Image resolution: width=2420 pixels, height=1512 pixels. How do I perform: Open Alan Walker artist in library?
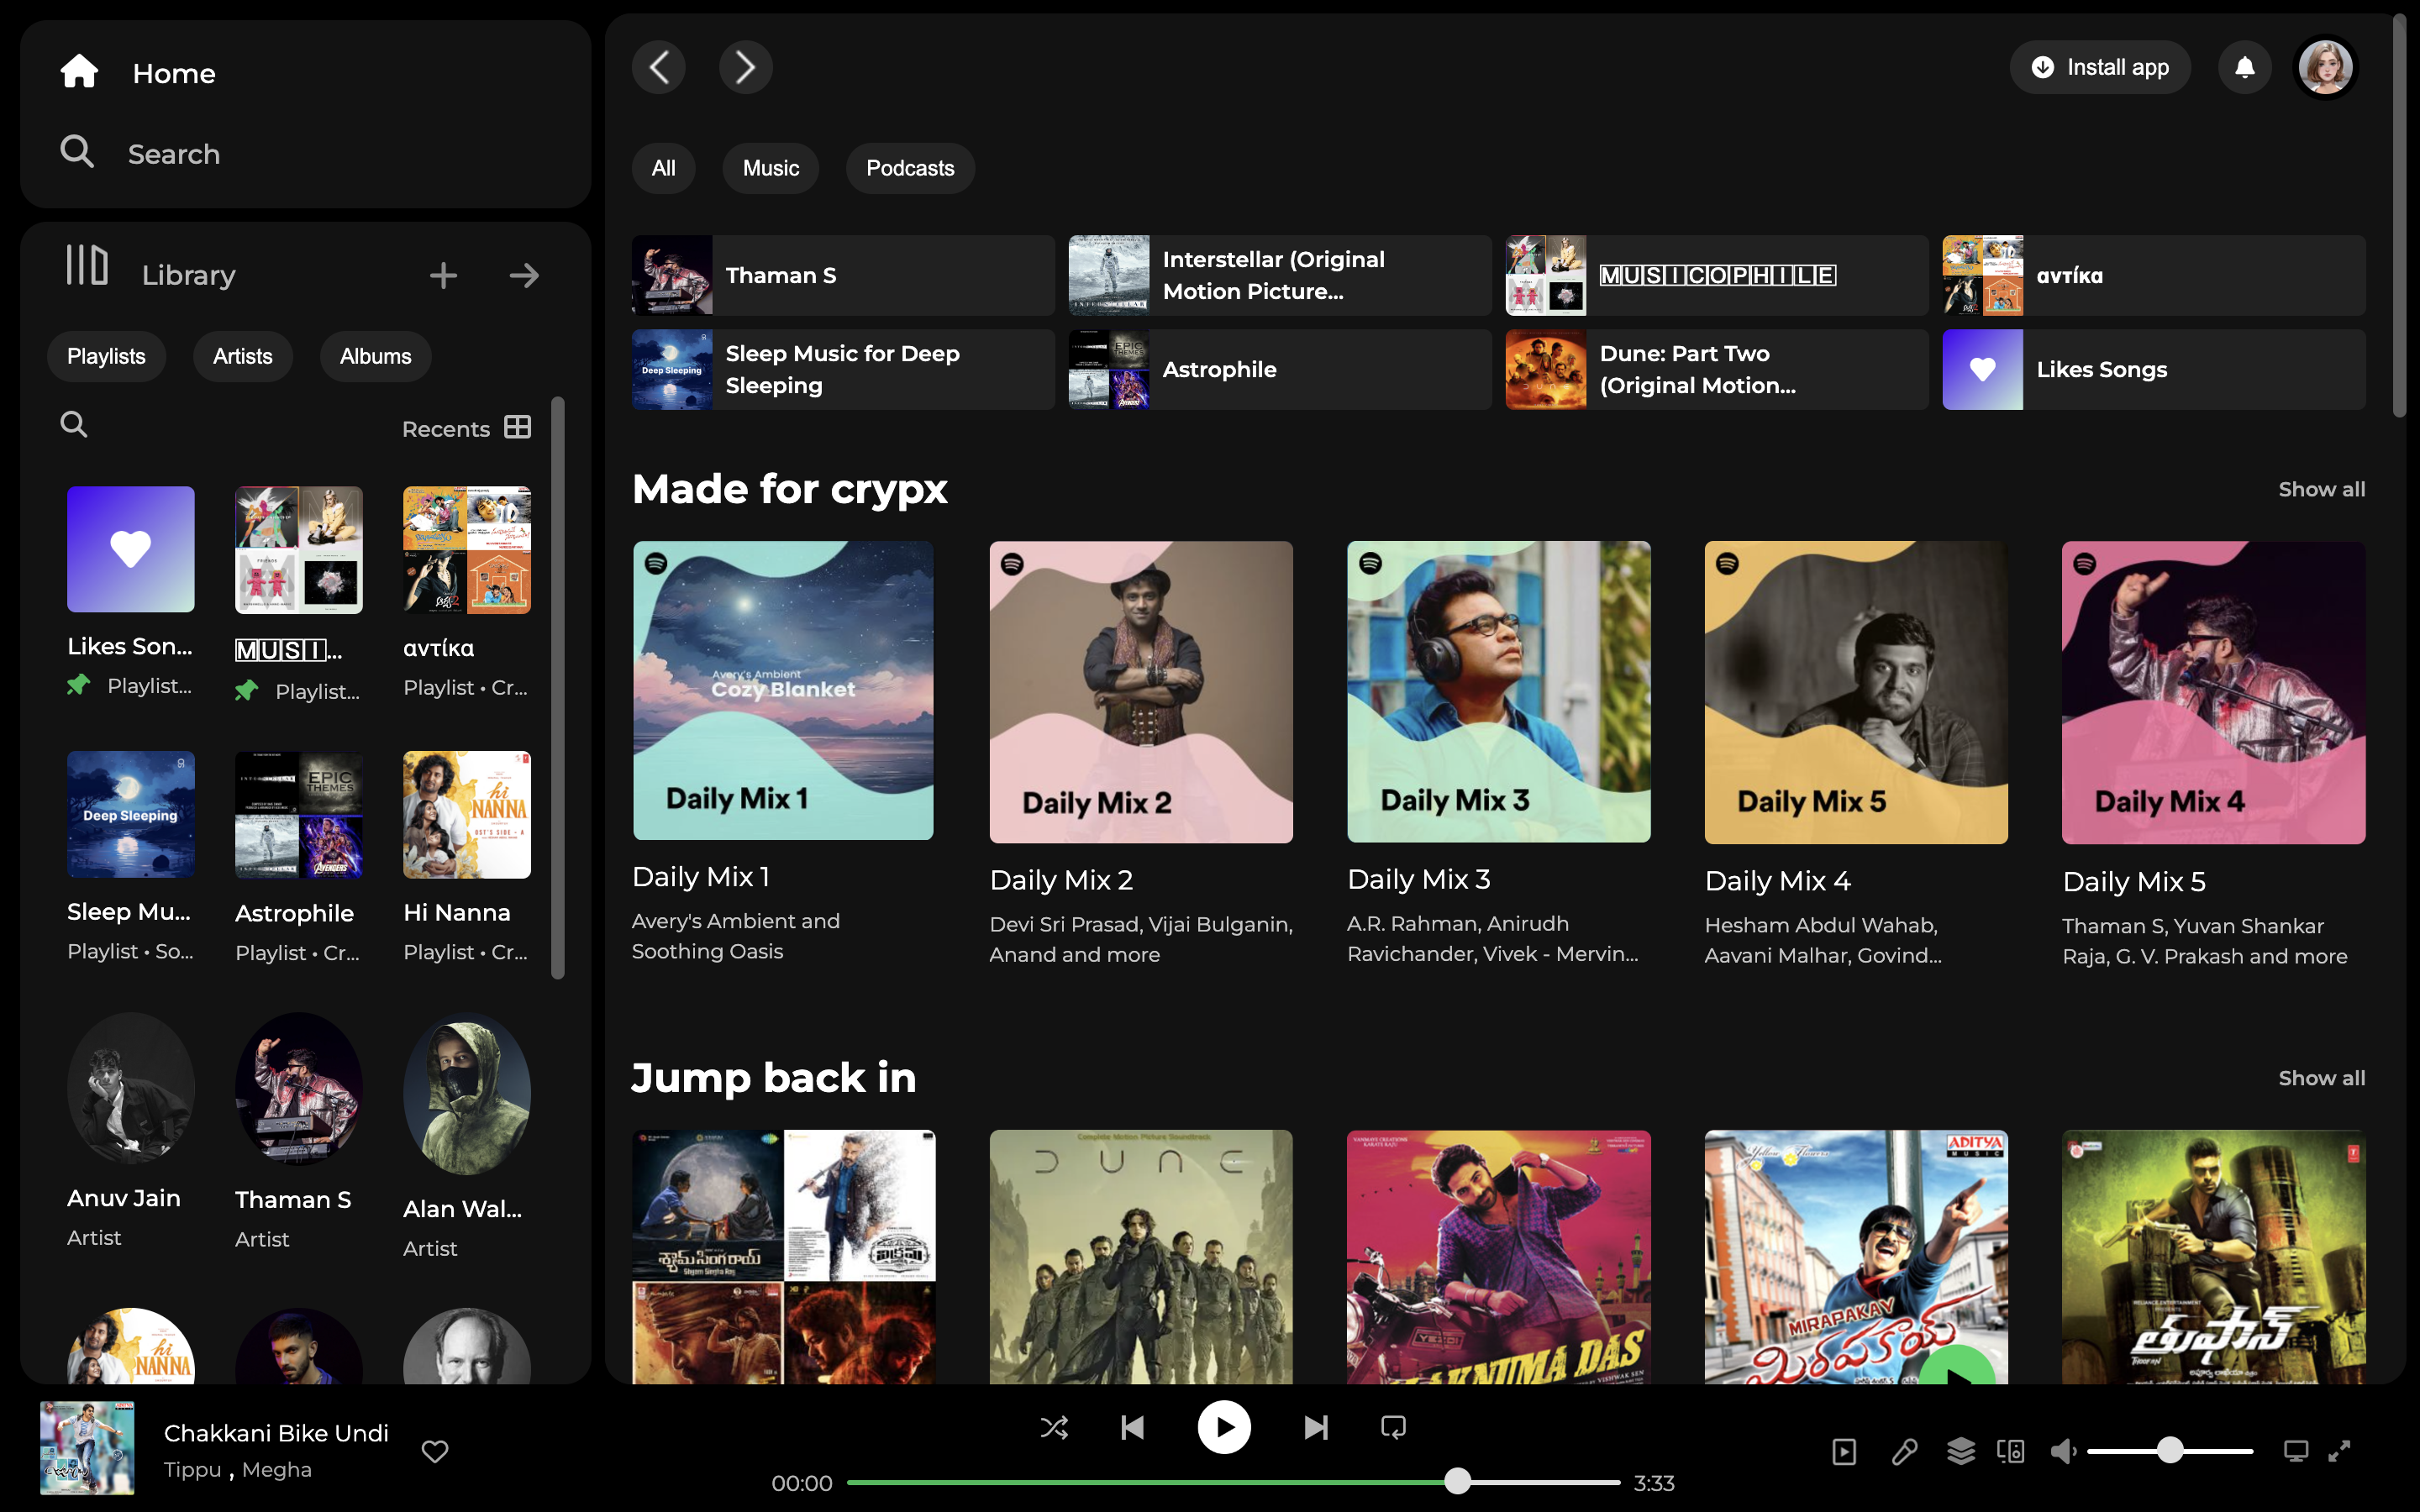[467, 1136]
